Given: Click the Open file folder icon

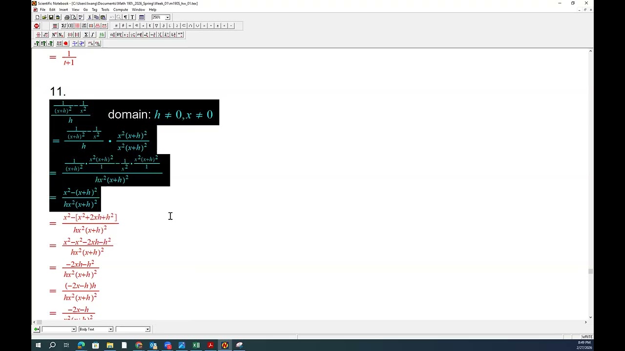Looking at the screenshot, I should pyautogui.click(x=44, y=17).
